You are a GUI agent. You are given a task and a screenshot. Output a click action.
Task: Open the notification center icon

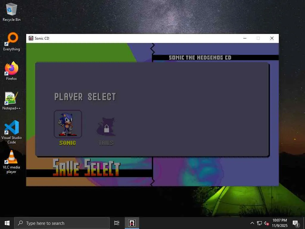(x=296, y=223)
